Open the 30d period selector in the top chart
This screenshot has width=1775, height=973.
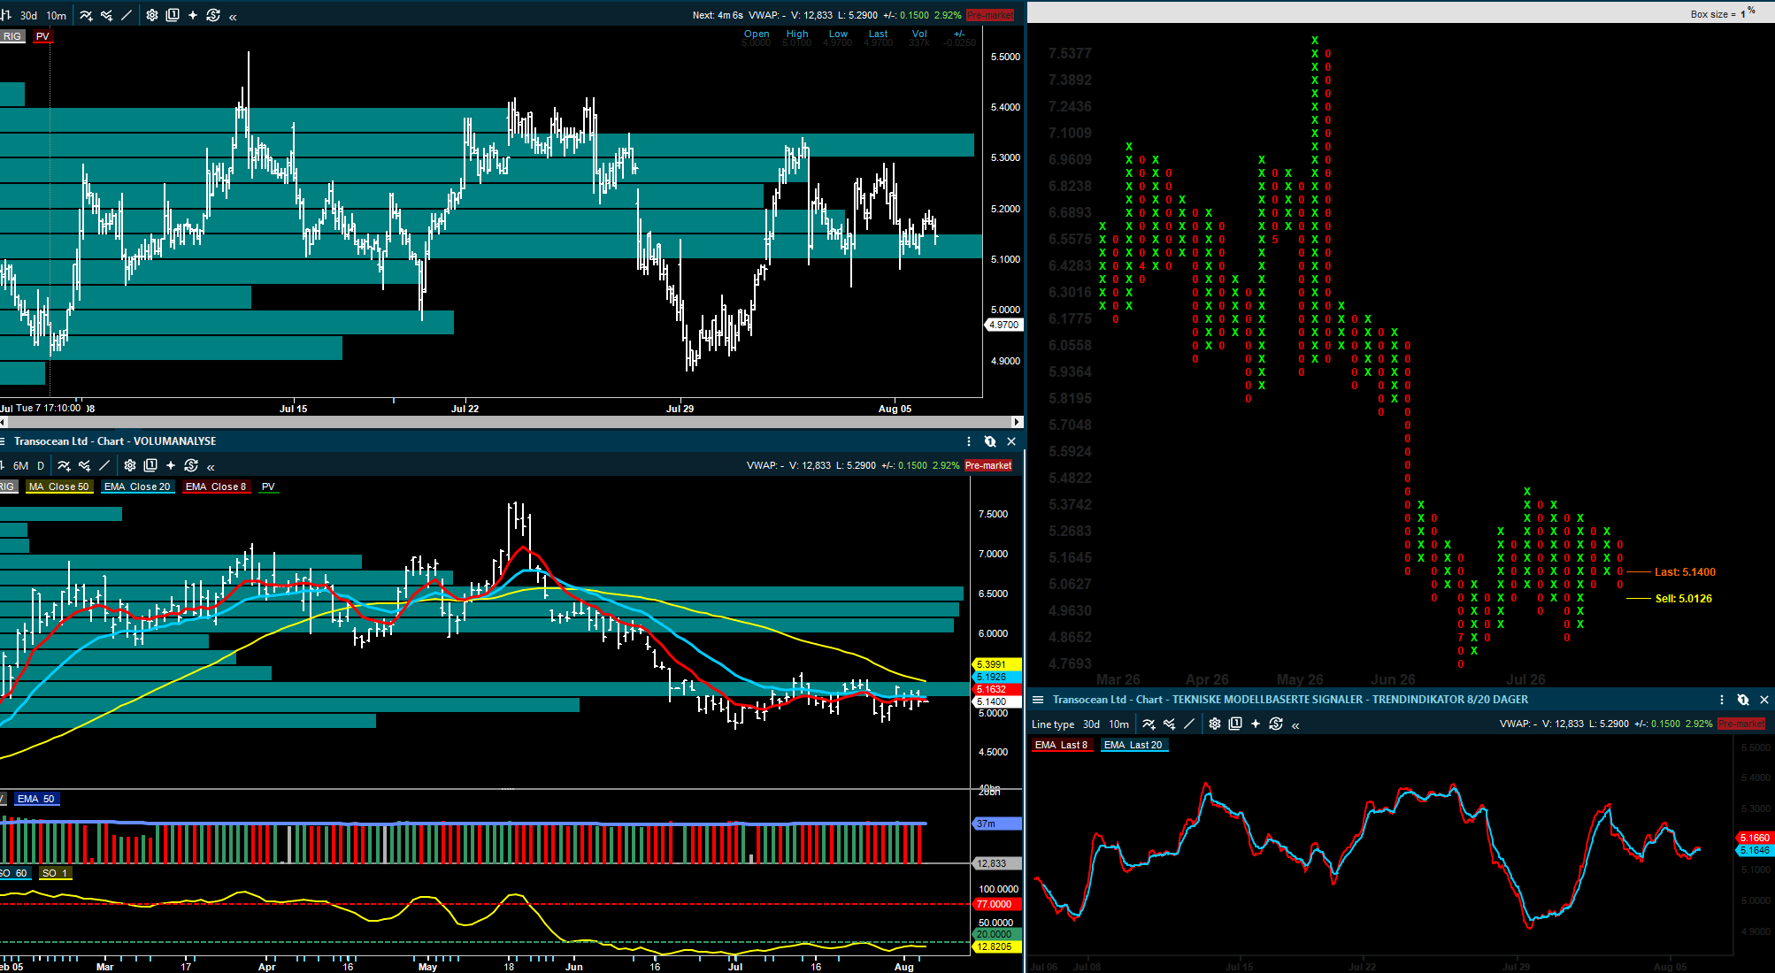(29, 16)
